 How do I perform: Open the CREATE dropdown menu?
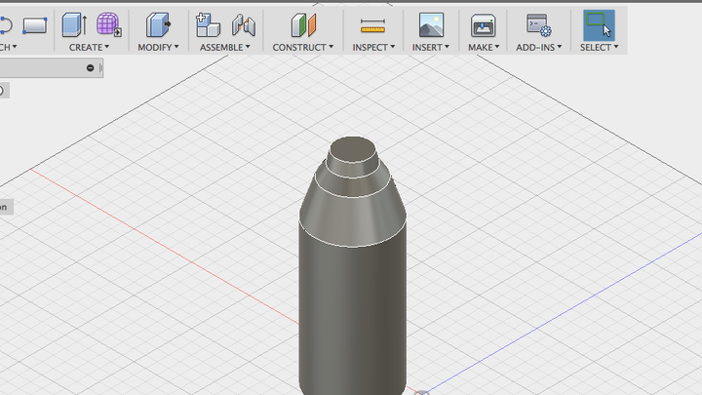89,47
